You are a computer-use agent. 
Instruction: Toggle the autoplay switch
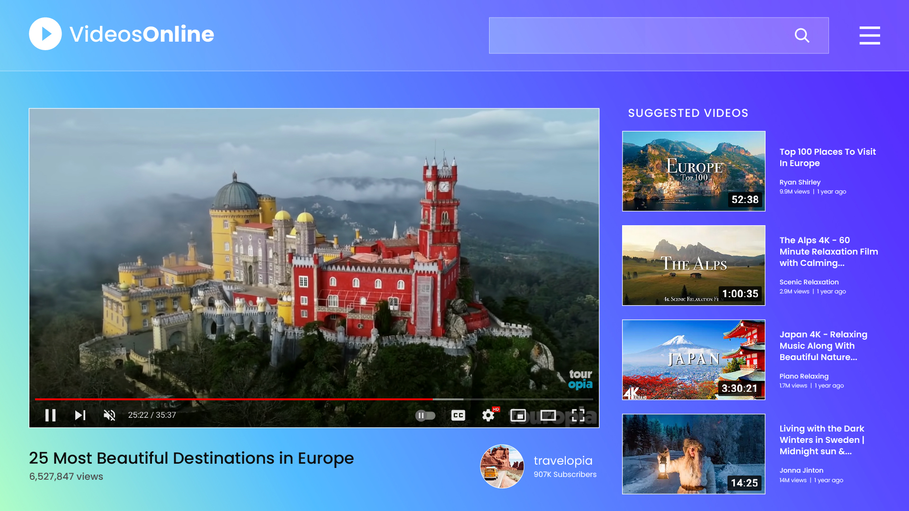[x=425, y=415]
